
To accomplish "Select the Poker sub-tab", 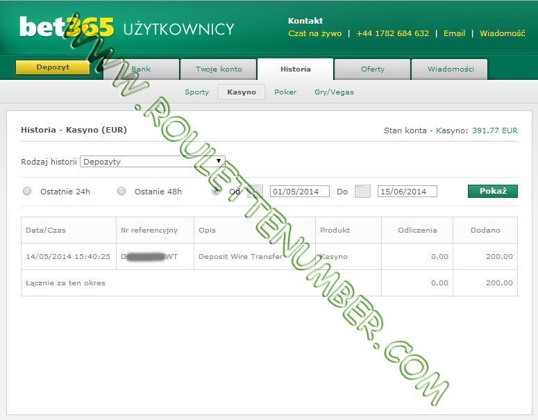I will tap(285, 92).
